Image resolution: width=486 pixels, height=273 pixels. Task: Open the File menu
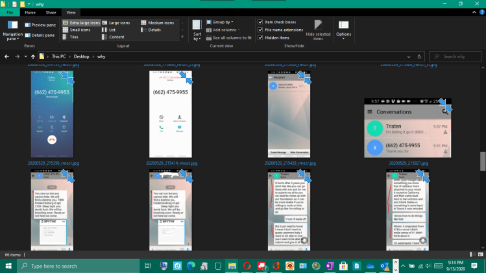(10, 12)
